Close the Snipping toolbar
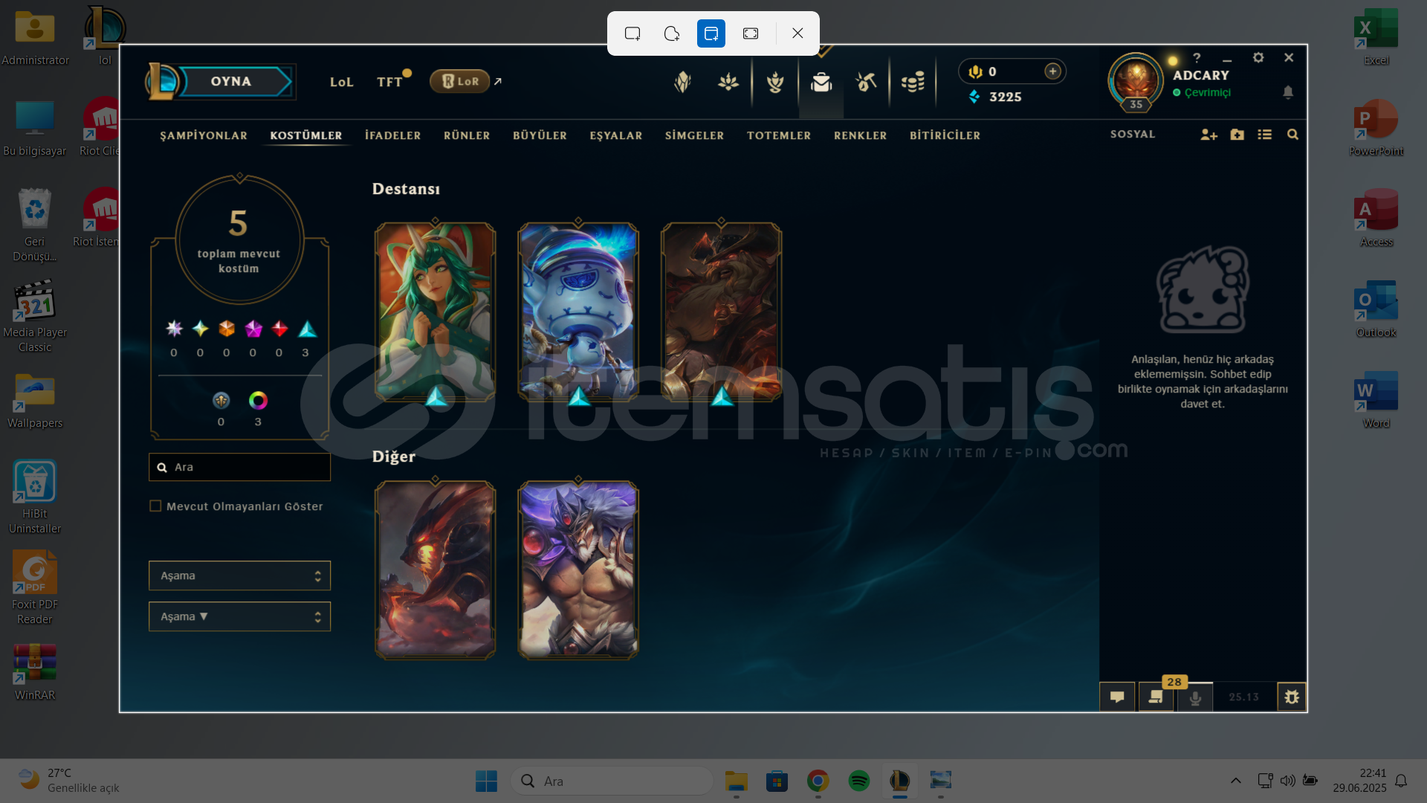Viewport: 1427px width, 803px height. 797,33
